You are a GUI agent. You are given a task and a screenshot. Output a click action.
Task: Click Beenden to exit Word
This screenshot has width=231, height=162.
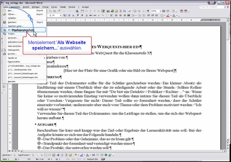[12, 81]
